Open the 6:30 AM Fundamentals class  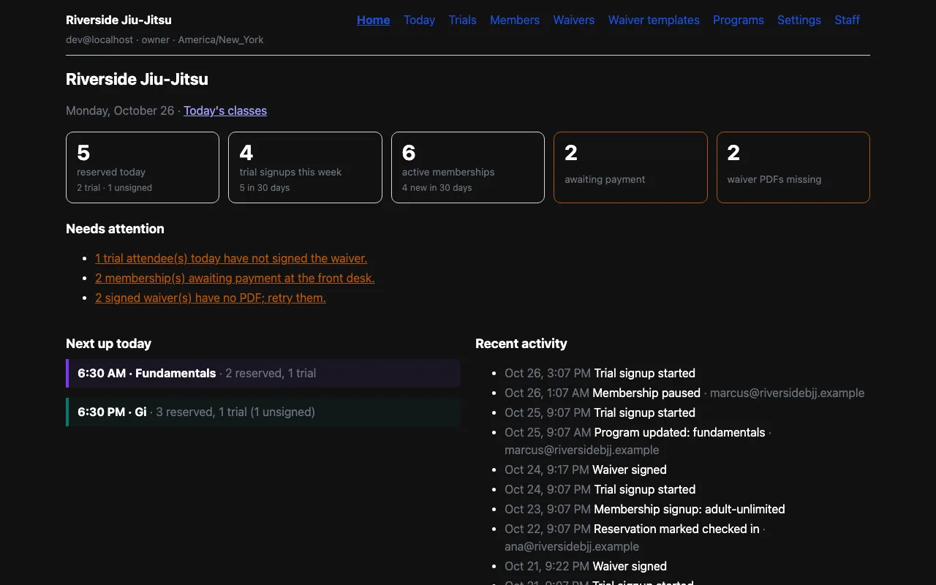coord(263,373)
